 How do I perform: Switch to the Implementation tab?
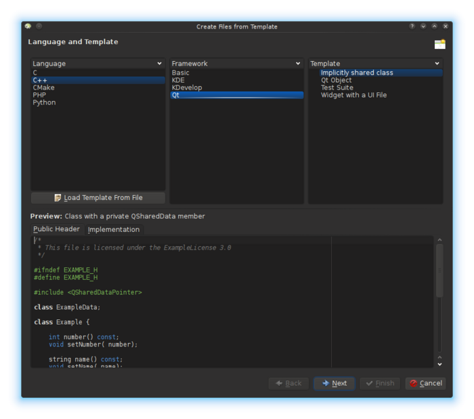(114, 229)
